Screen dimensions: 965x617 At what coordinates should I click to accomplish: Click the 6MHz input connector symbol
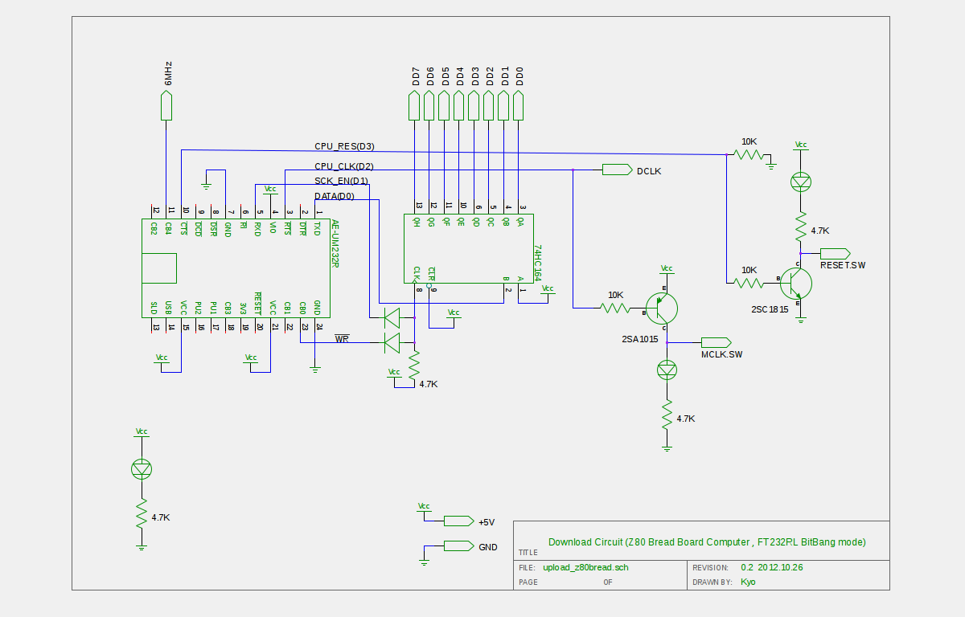[166, 105]
